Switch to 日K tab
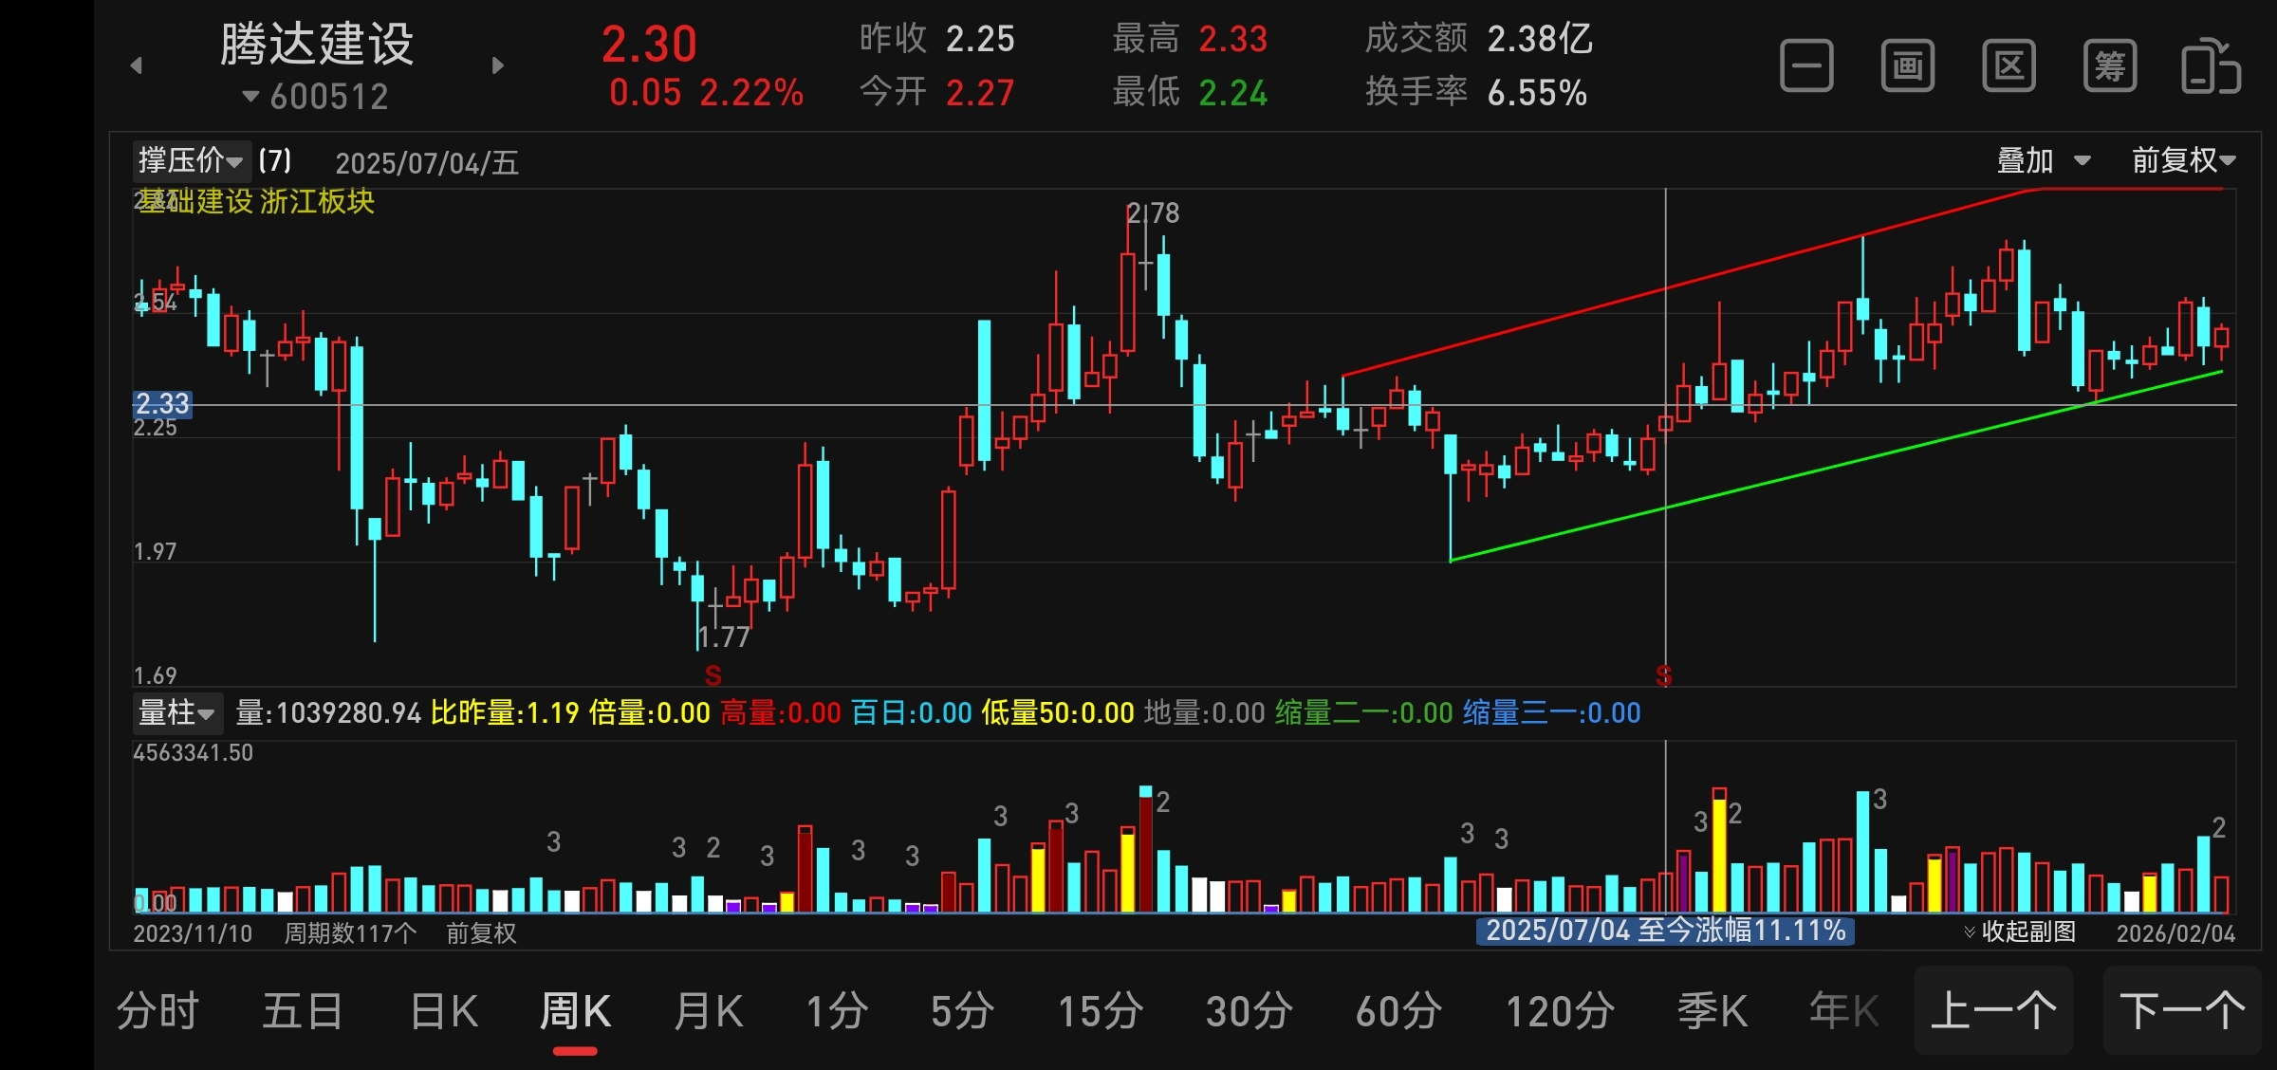The width and height of the screenshot is (2277, 1070). click(444, 1011)
